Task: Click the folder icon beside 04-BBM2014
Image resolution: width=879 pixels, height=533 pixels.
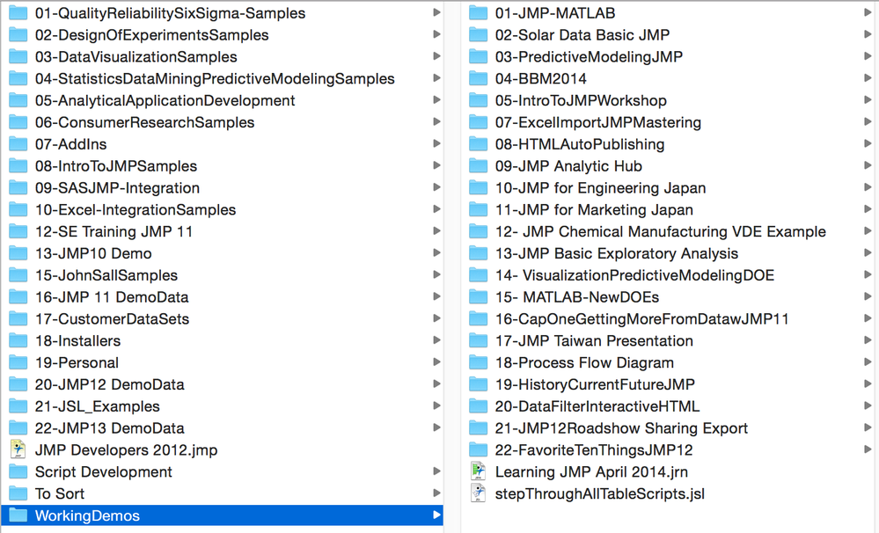Action: pyautogui.click(x=478, y=78)
